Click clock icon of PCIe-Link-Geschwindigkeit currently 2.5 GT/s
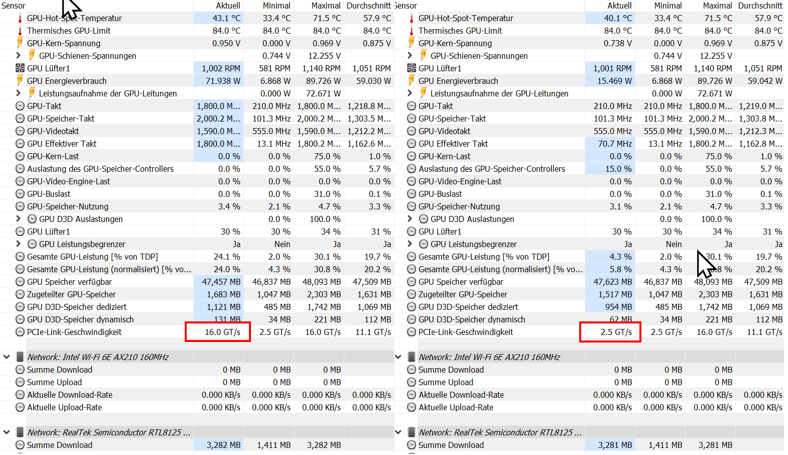This screenshot has width=788, height=455. click(x=412, y=332)
